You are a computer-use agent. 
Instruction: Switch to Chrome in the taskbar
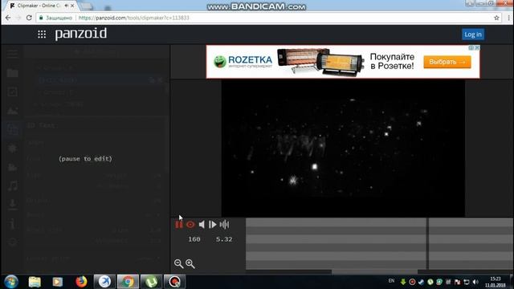click(x=128, y=282)
